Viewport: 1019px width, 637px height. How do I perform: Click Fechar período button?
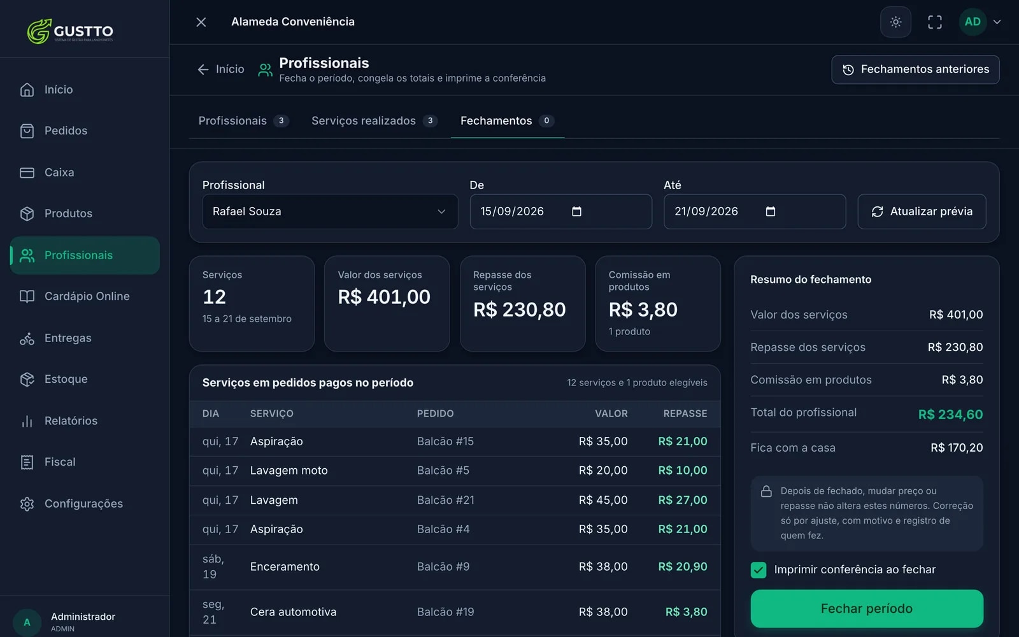point(867,608)
